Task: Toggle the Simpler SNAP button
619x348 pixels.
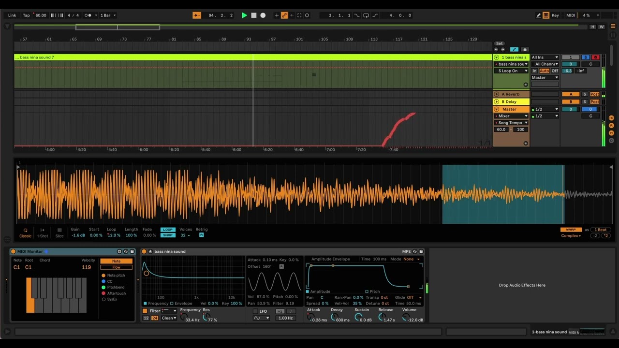Action: (167, 235)
